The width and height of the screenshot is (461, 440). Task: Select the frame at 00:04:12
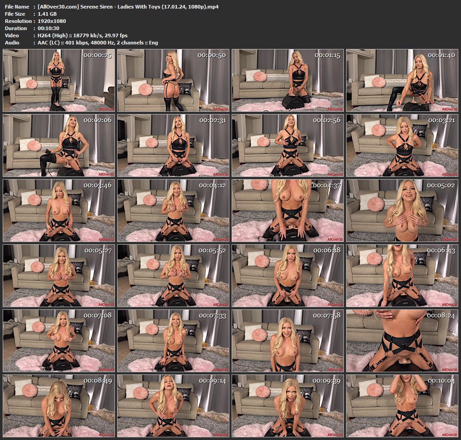click(174, 211)
